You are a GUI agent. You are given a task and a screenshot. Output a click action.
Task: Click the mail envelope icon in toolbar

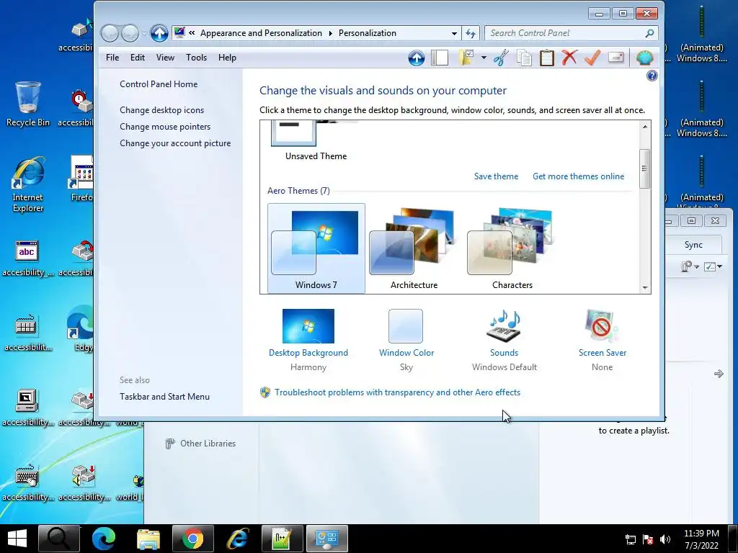click(x=615, y=58)
